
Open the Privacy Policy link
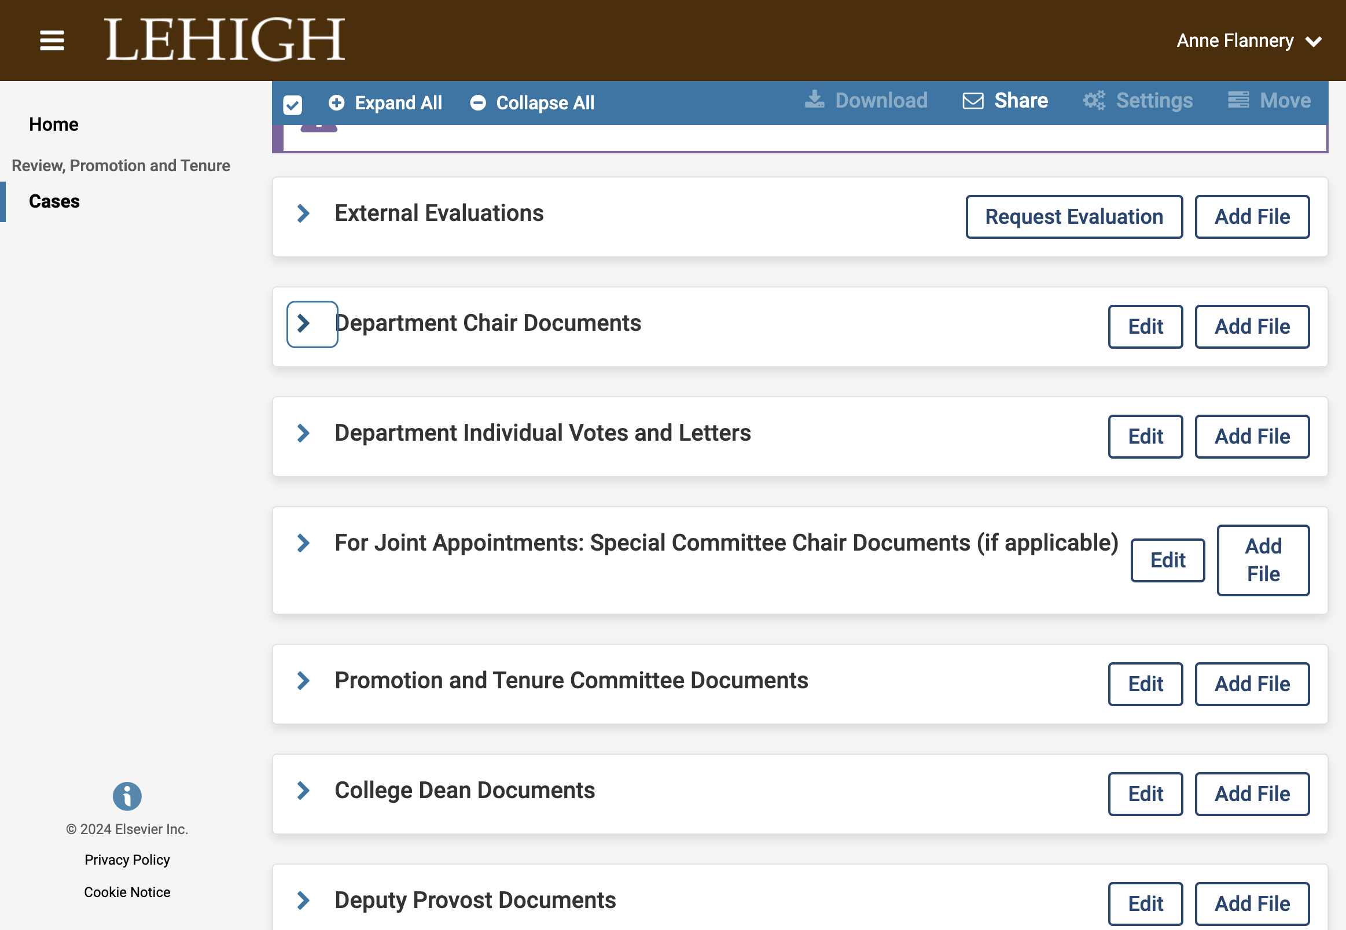tap(127, 860)
